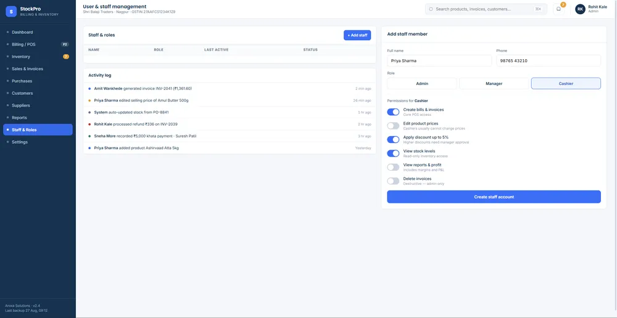Click the ROLE column header
This screenshot has height=318, width=617.
pyautogui.click(x=159, y=50)
